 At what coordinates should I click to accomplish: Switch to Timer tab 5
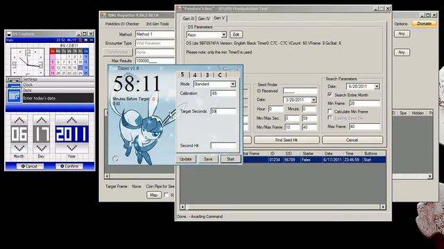tap(182, 75)
